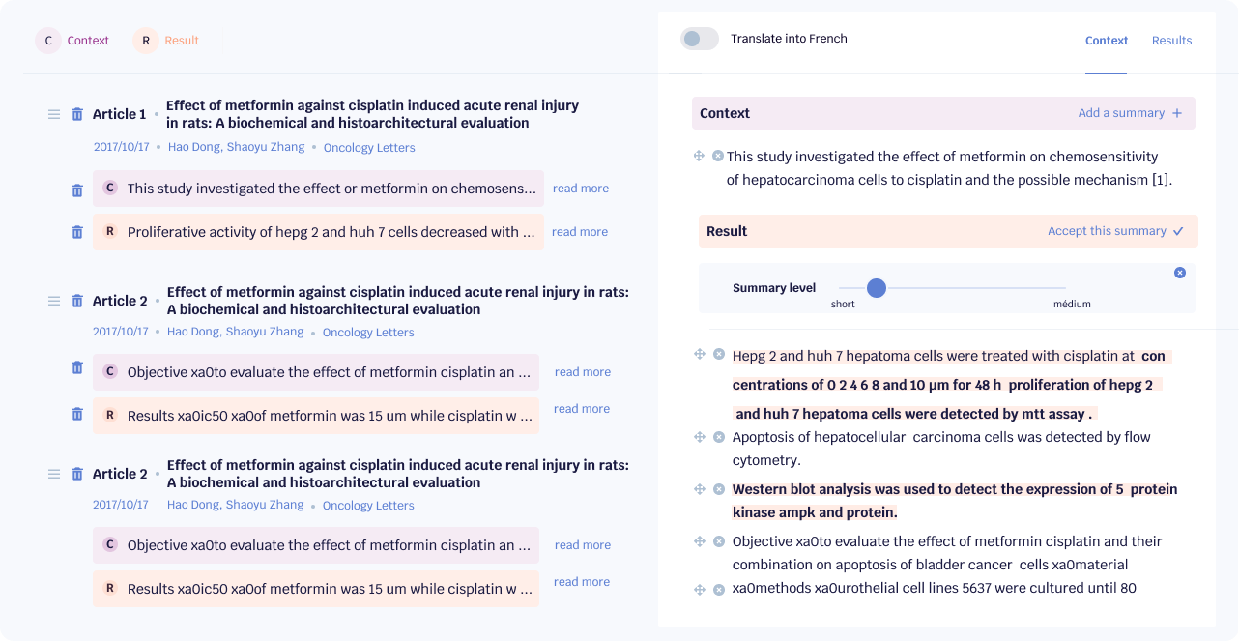Click move handle of Western blot sentence

point(700,489)
